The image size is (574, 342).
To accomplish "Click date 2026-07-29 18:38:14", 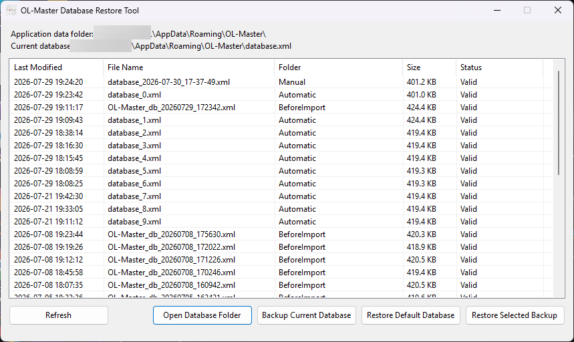I will click(x=48, y=133).
